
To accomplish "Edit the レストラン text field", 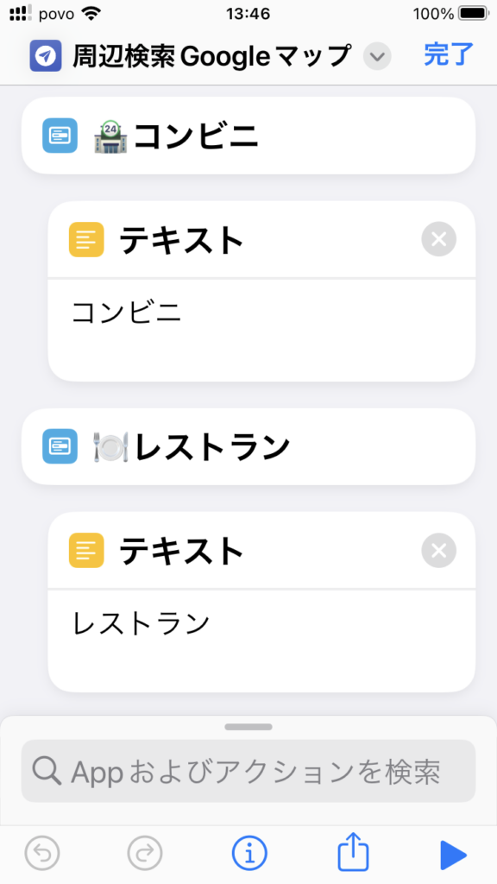I will pyautogui.click(x=261, y=641).
